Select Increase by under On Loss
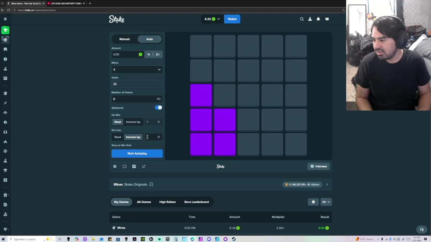Viewport: 431px width, 242px height. (133, 137)
